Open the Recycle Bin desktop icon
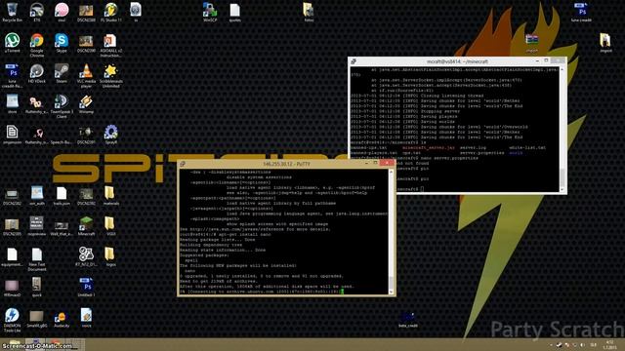Viewport: 625px width, 351px height. 12,13
